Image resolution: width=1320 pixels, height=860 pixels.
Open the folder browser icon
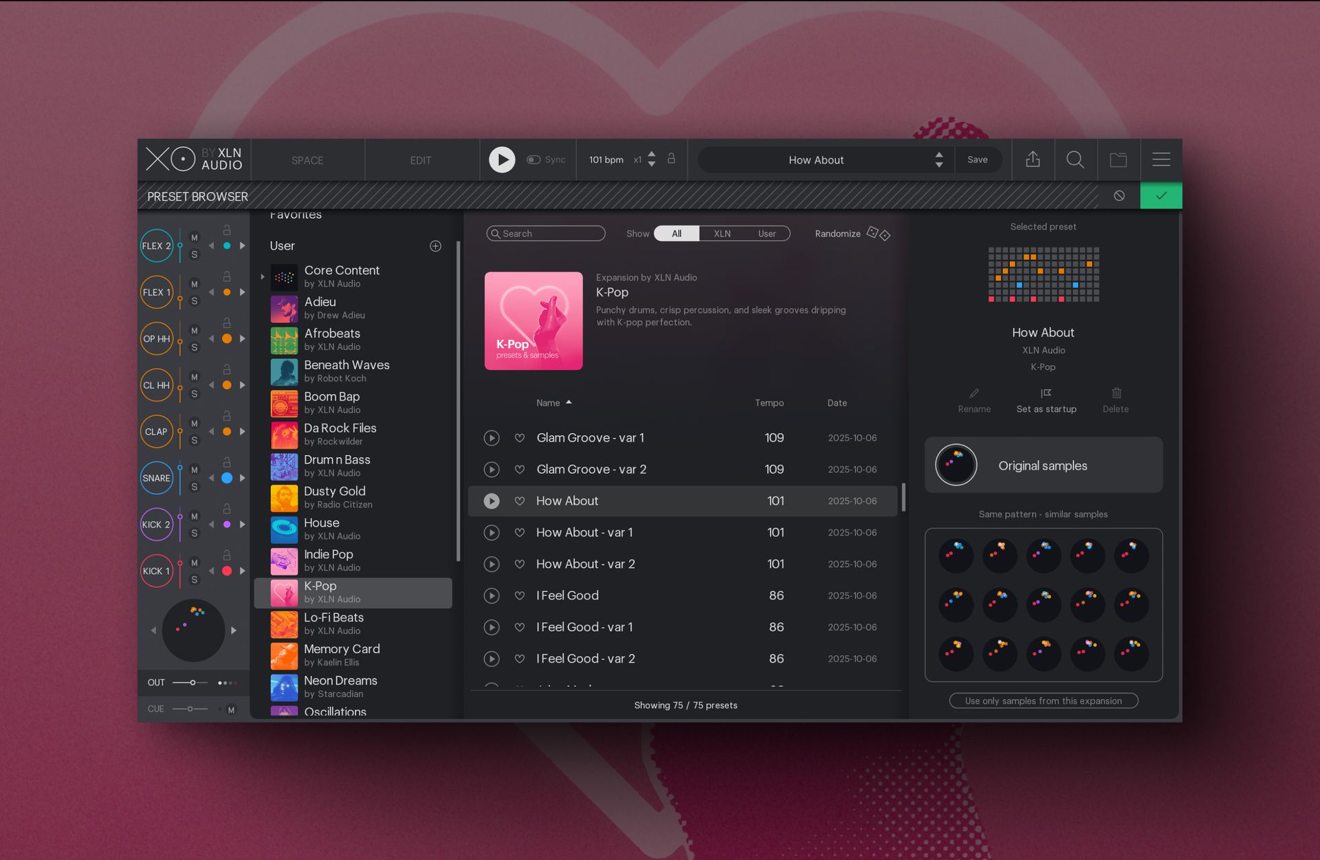(1119, 159)
